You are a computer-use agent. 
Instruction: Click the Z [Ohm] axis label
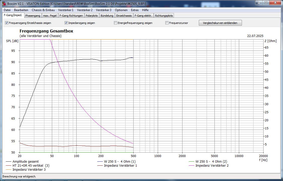click(271, 41)
